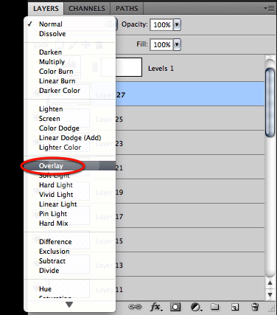Show more blend modes with the bottom arrow

(x=69, y=305)
